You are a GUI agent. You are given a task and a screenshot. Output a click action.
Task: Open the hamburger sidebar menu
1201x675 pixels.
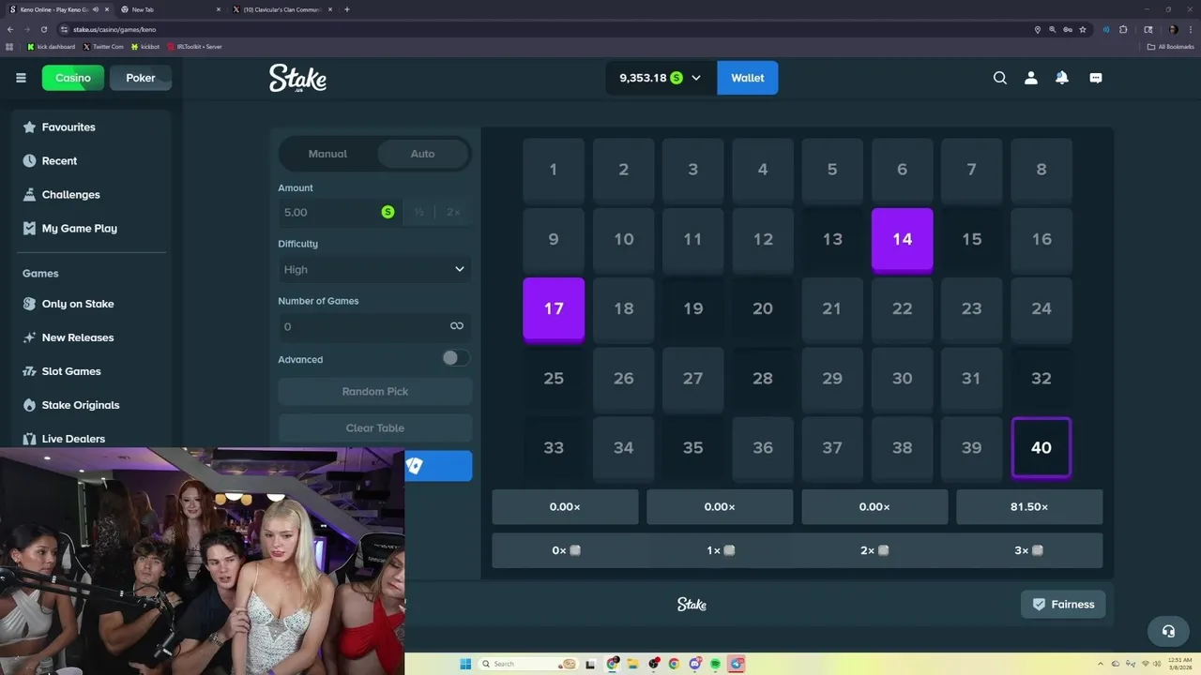click(x=21, y=78)
